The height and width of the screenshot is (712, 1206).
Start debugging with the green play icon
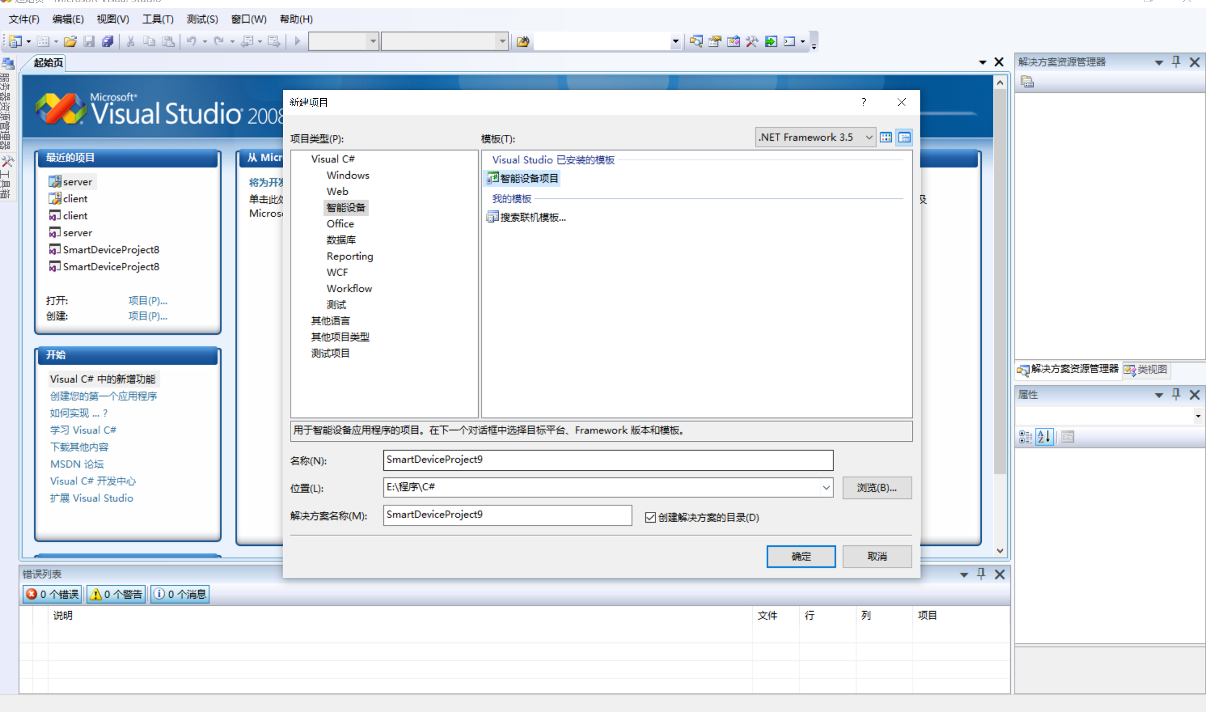click(296, 41)
